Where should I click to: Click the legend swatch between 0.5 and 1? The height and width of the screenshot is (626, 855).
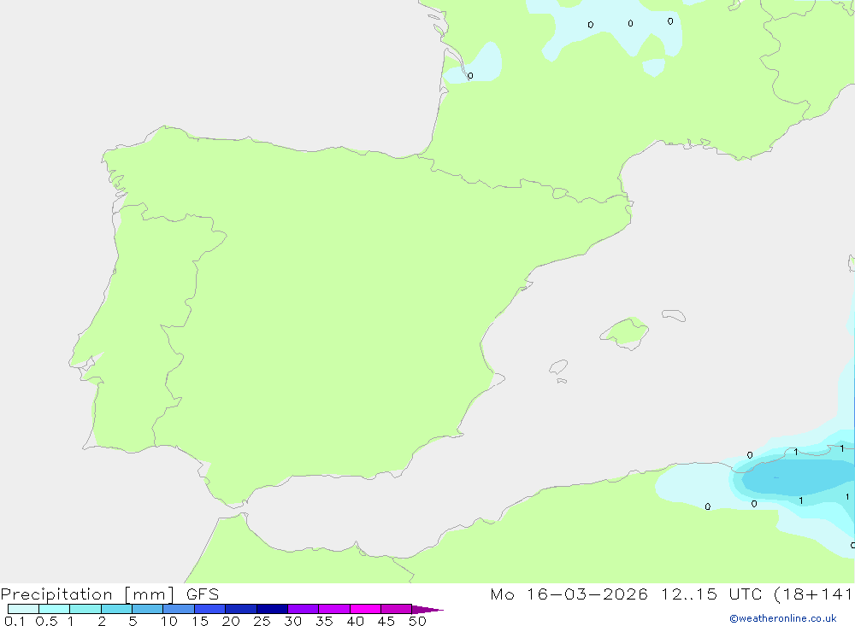click(x=54, y=609)
